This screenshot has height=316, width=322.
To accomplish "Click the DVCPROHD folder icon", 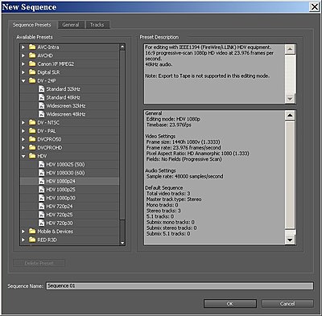I will click(32, 147).
